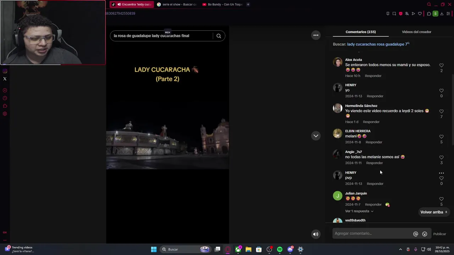This screenshot has height=255, width=454.
Task: Like Hermelinda Sánchez's comment
Action: [x=441, y=112]
